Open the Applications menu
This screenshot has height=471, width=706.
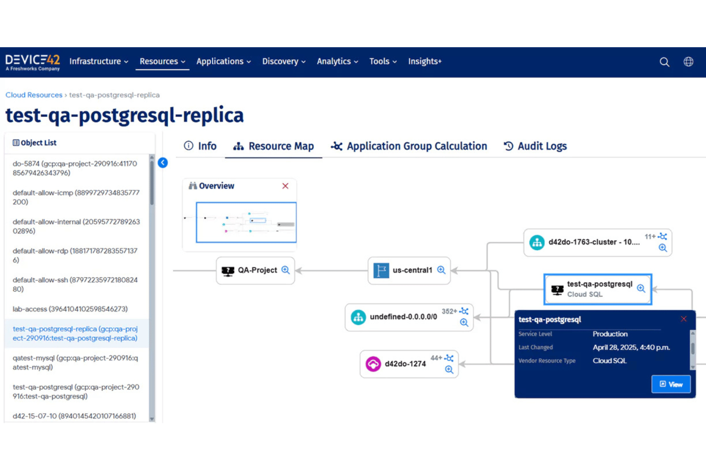223,62
